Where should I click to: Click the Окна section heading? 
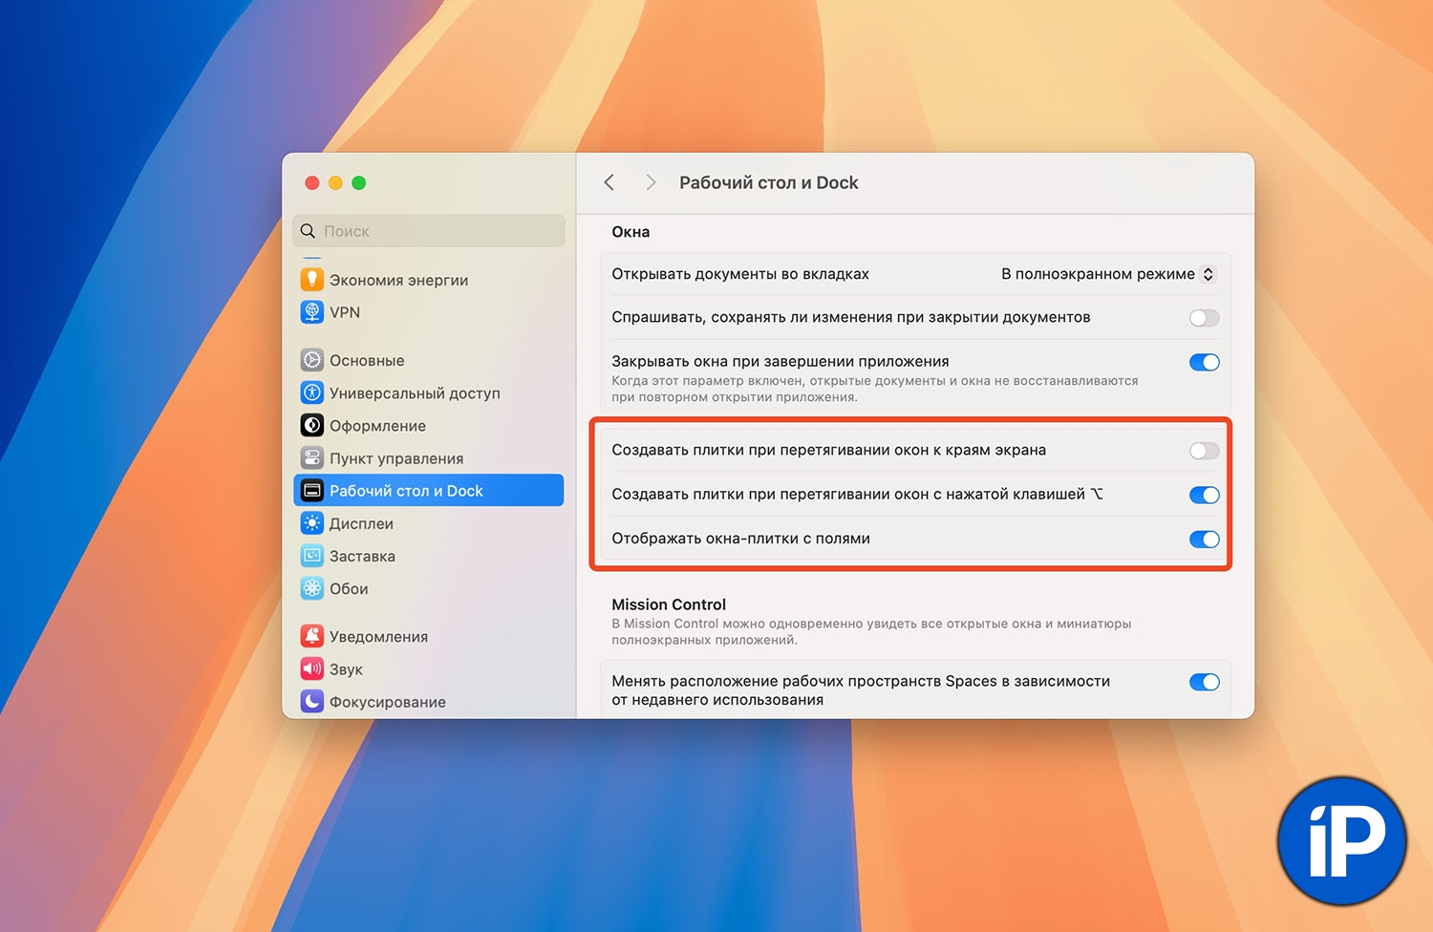tap(631, 232)
